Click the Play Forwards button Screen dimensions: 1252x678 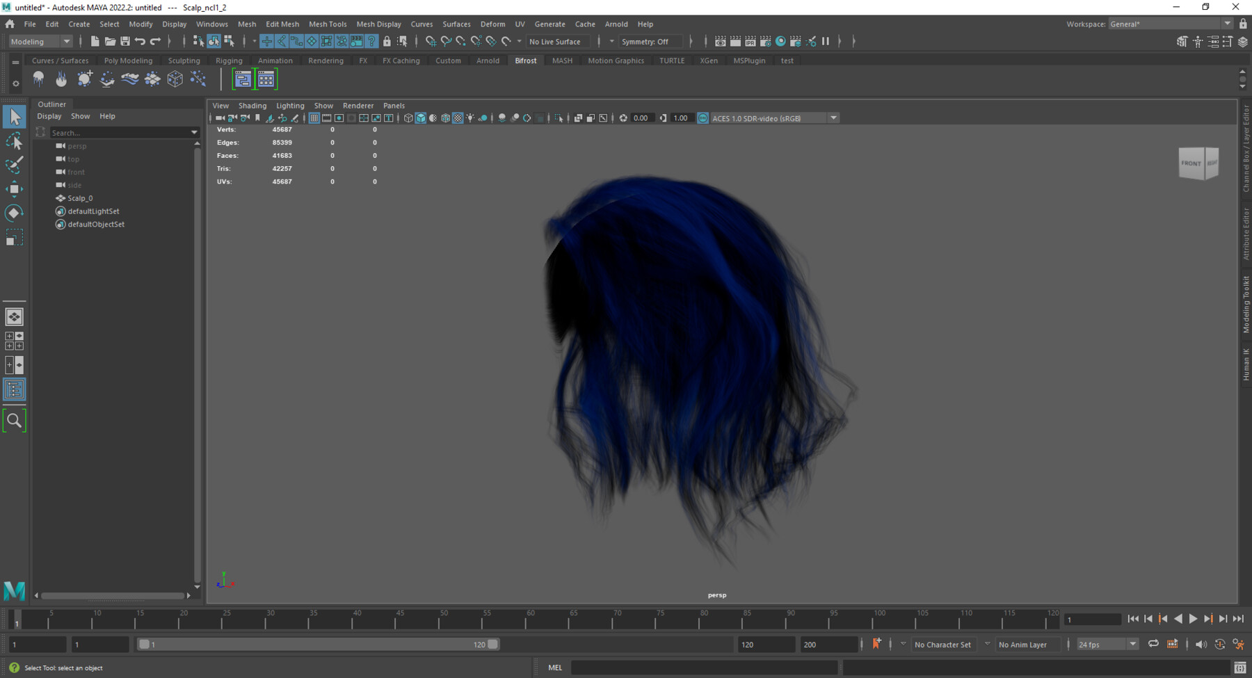[1193, 619]
